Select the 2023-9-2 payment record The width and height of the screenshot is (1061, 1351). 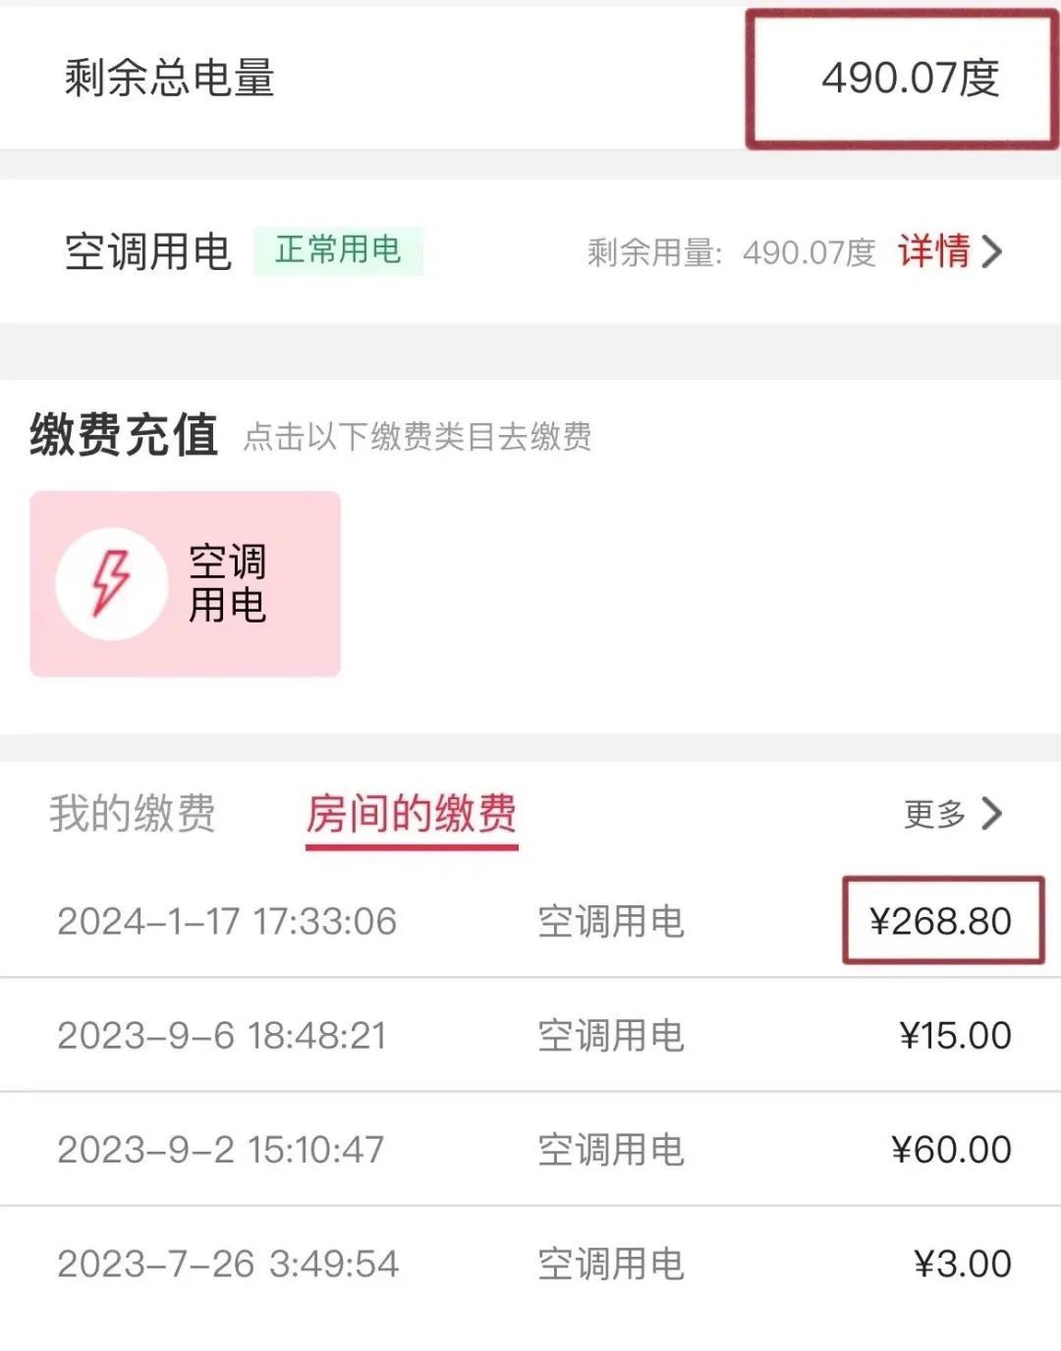(221, 1150)
